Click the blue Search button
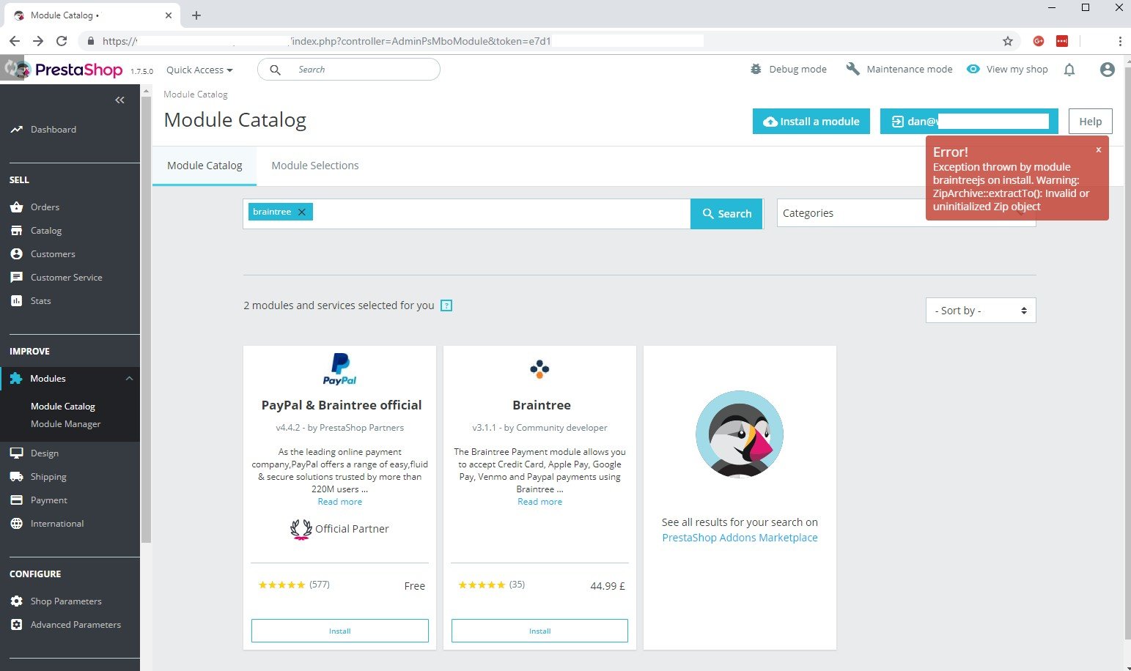 click(x=727, y=214)
